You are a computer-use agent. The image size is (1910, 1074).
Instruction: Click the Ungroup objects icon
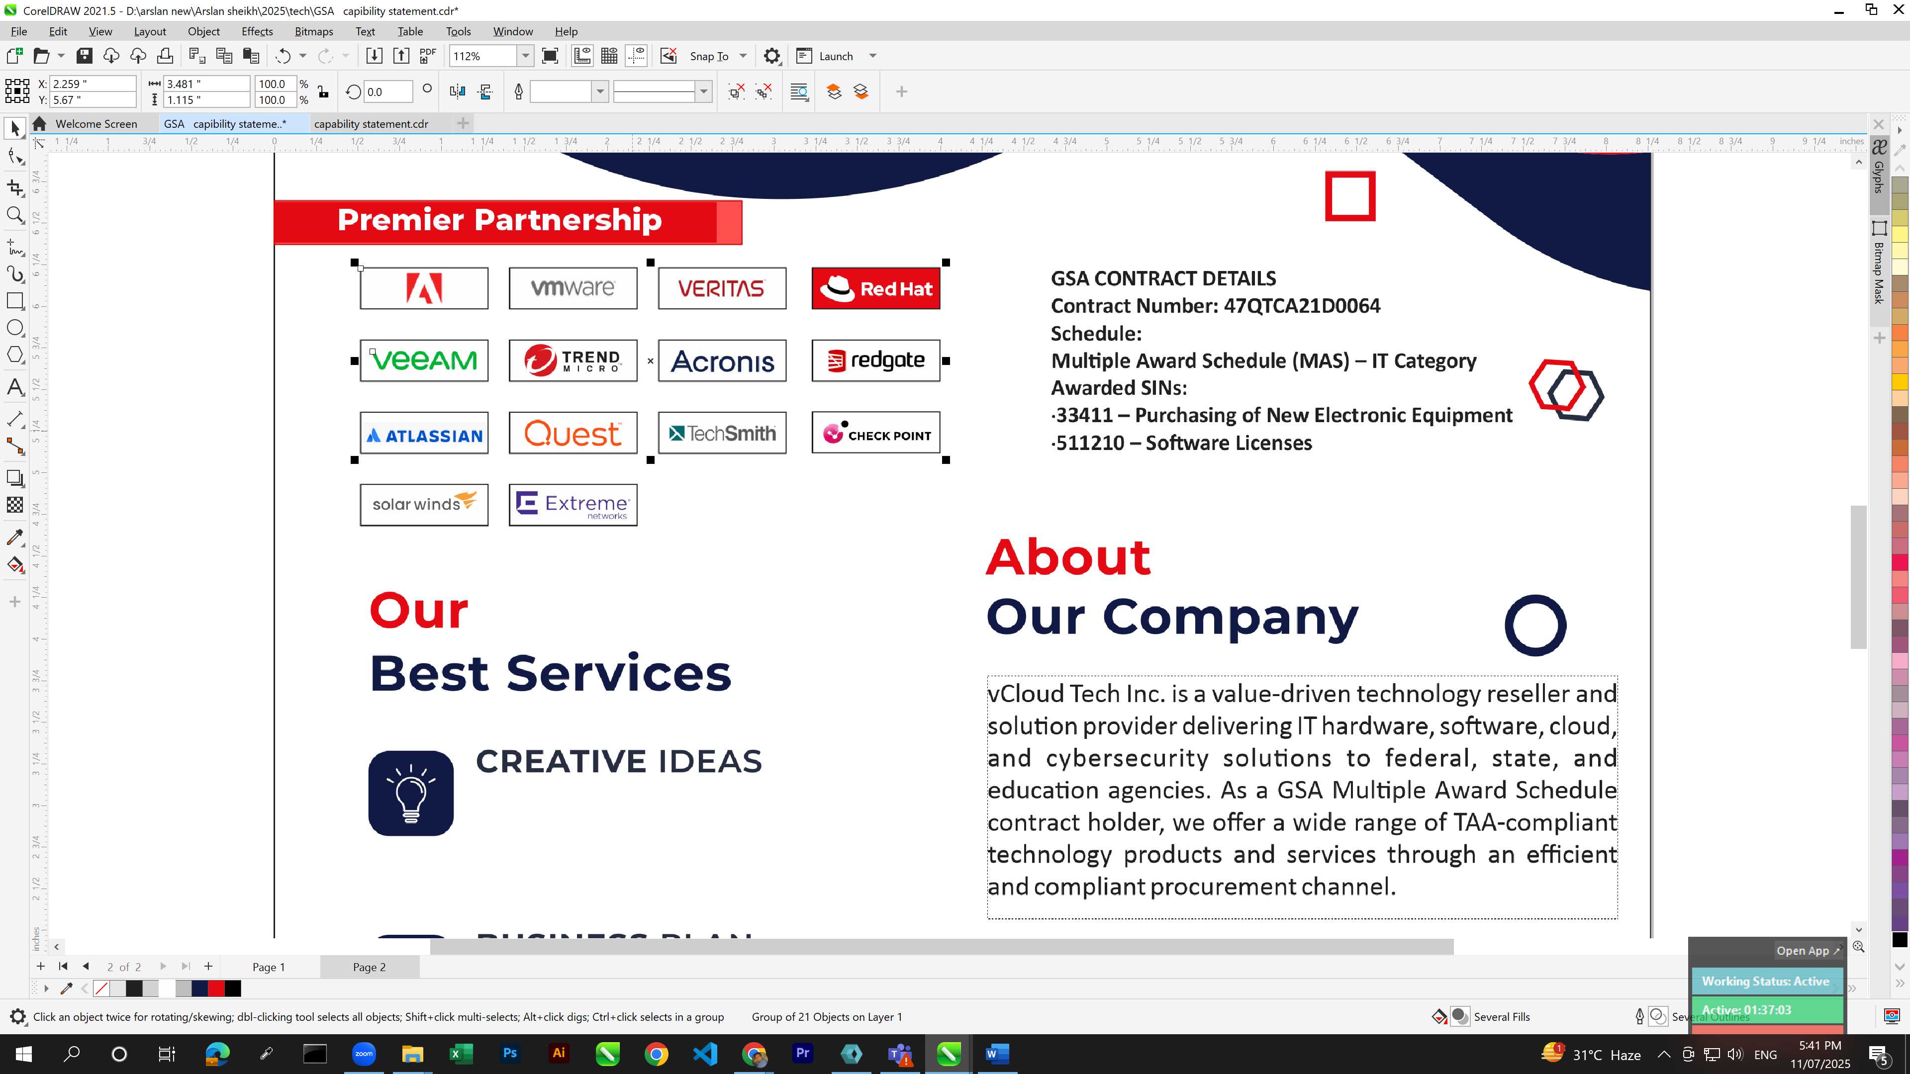[736, 92]
